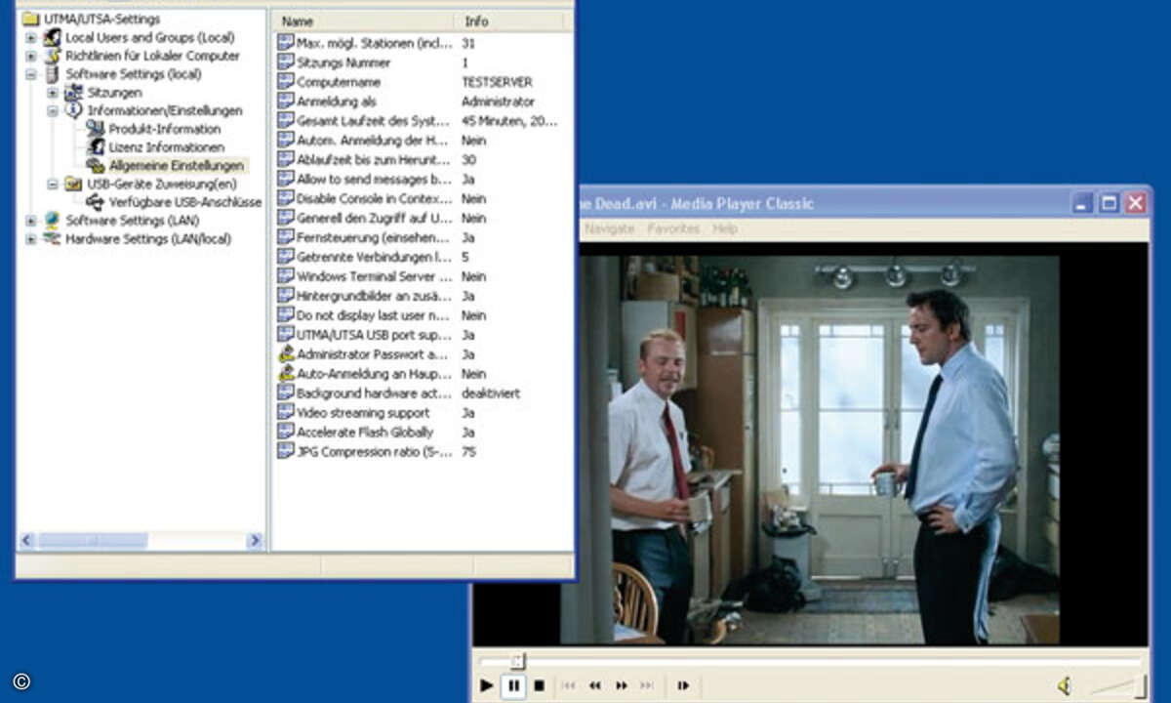Maximize the Media Player Classic window
The width and height of the screenshot is (1171, 703).
[x=1109, y=203]
